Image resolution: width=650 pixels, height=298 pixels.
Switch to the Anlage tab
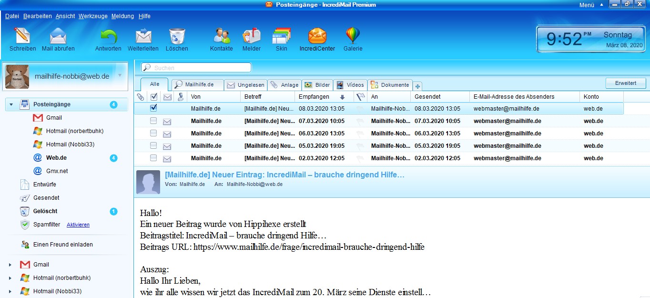(x=284, y=85)
